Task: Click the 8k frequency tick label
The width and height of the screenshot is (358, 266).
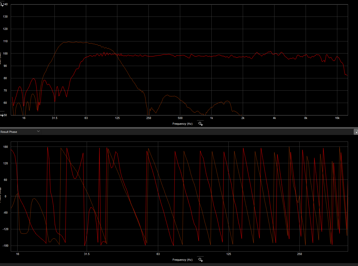Action: 306,118
